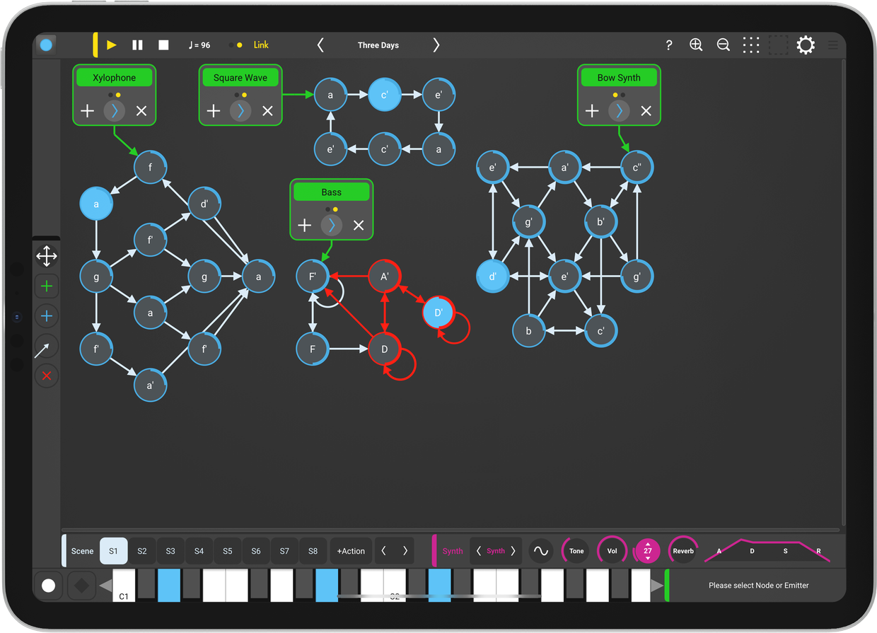Go to the previous song before Three Days
Screen dimensions: 877x633
(x=320, y=45)
